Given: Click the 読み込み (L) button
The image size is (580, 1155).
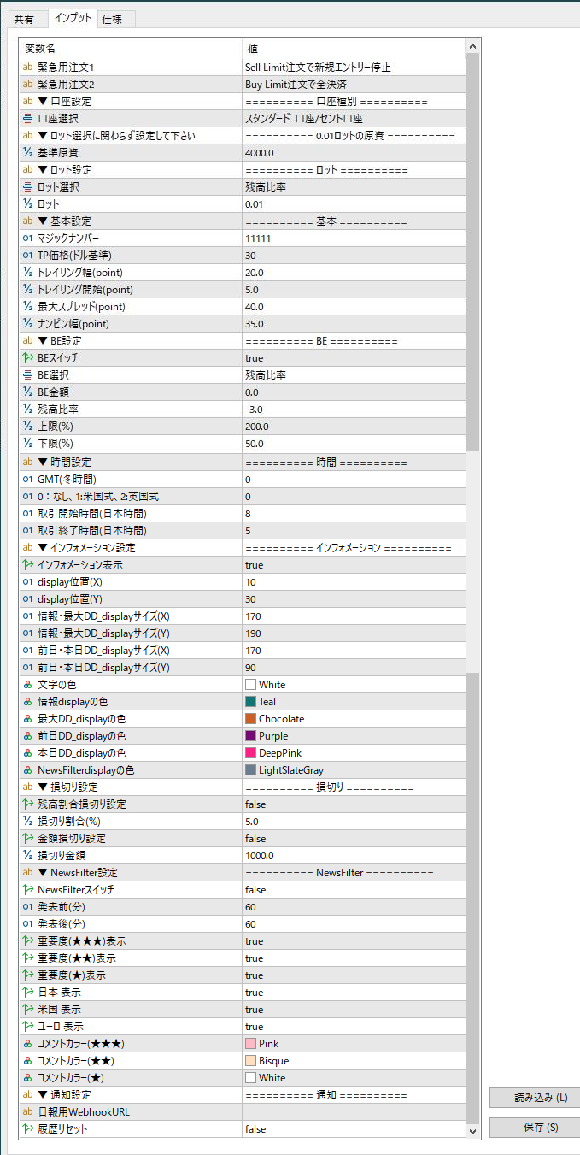Looking at the screenshot, I should point(534,1098).
